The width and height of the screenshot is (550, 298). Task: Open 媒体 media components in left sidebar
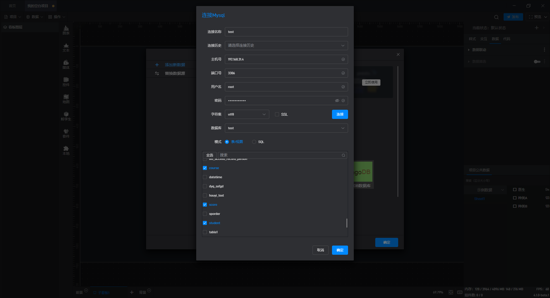point(66,64)
